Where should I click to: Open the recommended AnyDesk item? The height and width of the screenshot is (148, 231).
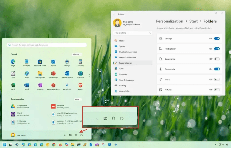pos(60,106)
